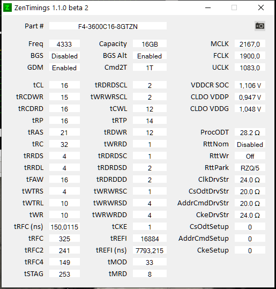This screenshot has height=289, width=276.
Task: Click the tRAS value 21
Action: coord(64,132)
